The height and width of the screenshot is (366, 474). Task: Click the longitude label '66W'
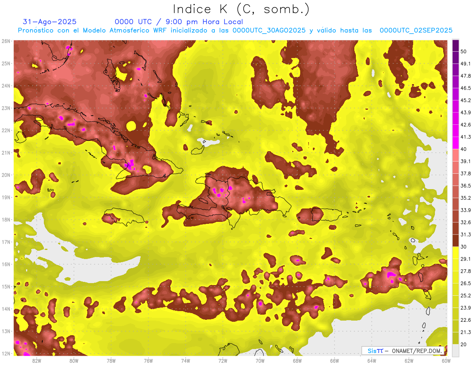coord(334,361)
